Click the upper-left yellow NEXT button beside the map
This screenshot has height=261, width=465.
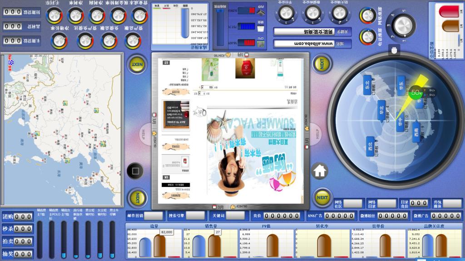137,64
